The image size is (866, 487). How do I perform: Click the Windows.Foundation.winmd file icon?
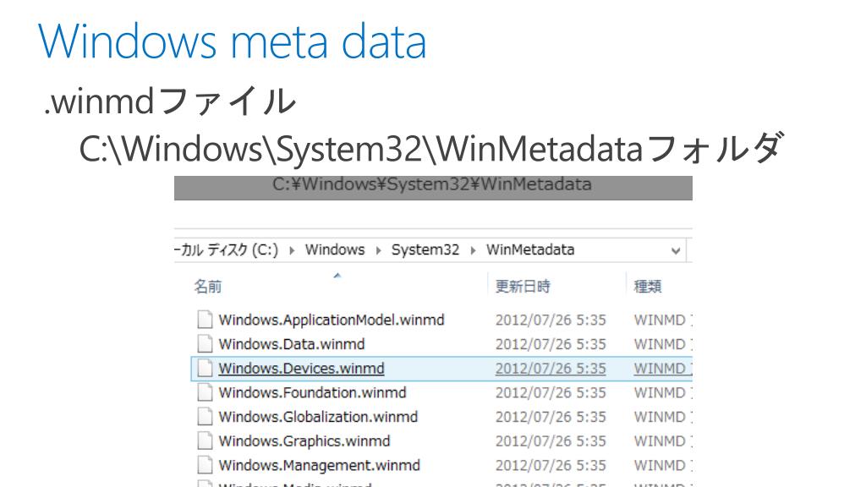pos(205,392)
